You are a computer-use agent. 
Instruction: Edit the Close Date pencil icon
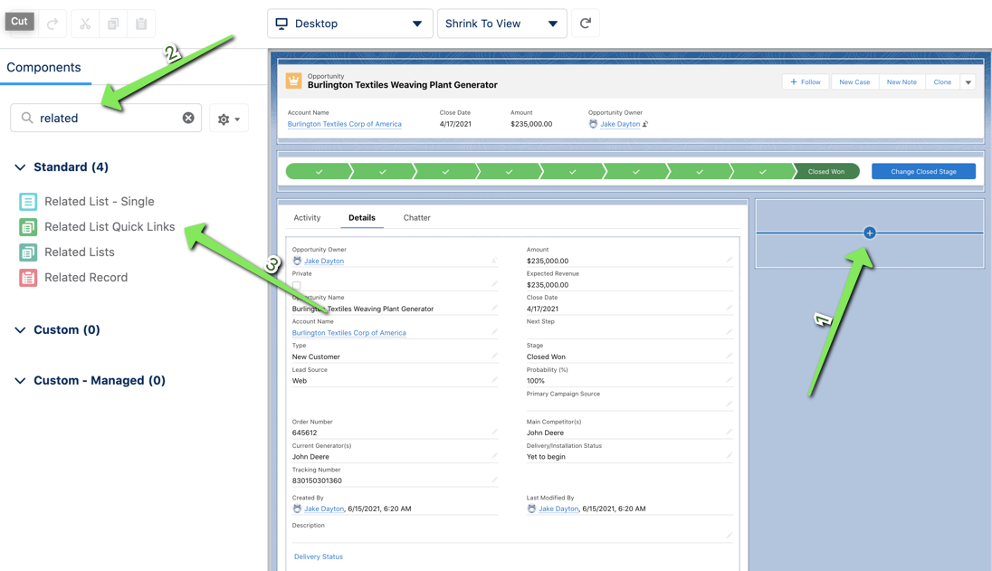click(729, 308)
